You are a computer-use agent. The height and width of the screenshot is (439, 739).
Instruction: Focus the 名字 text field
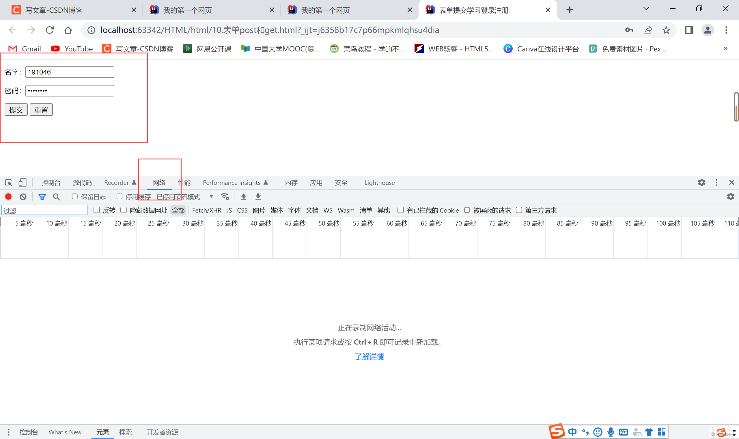click(x=70, y=72)
